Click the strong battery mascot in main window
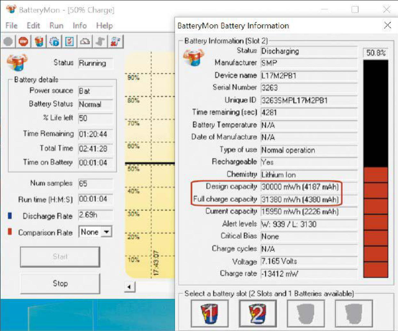 tap(17, 62)
